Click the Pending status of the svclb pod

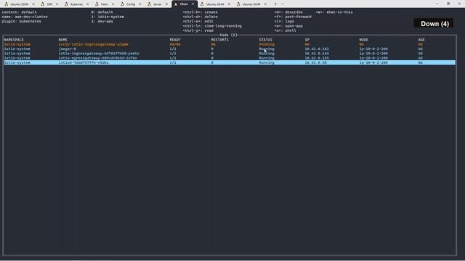pos(267,44)
